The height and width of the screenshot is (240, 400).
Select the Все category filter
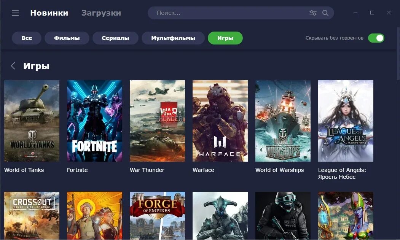coord(27,38)
